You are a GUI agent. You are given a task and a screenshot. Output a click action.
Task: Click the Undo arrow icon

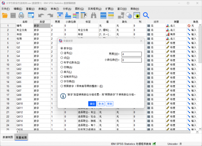[41, 15]
